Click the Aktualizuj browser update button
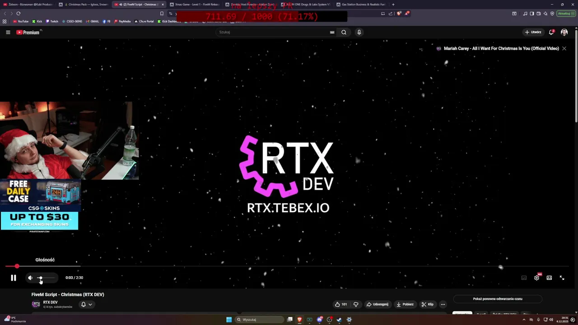The height and width of the screenshot is (325, 578). 565,14
